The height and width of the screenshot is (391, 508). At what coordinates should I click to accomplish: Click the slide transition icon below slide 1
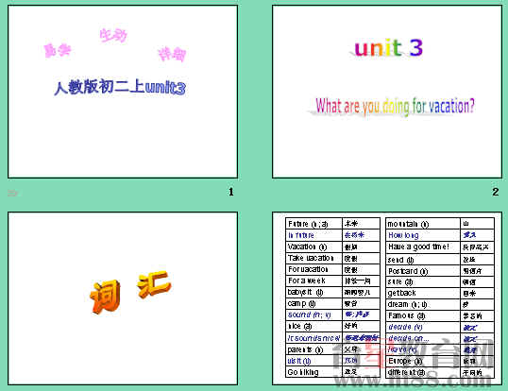pyautogui.click(x=12, y=193)
